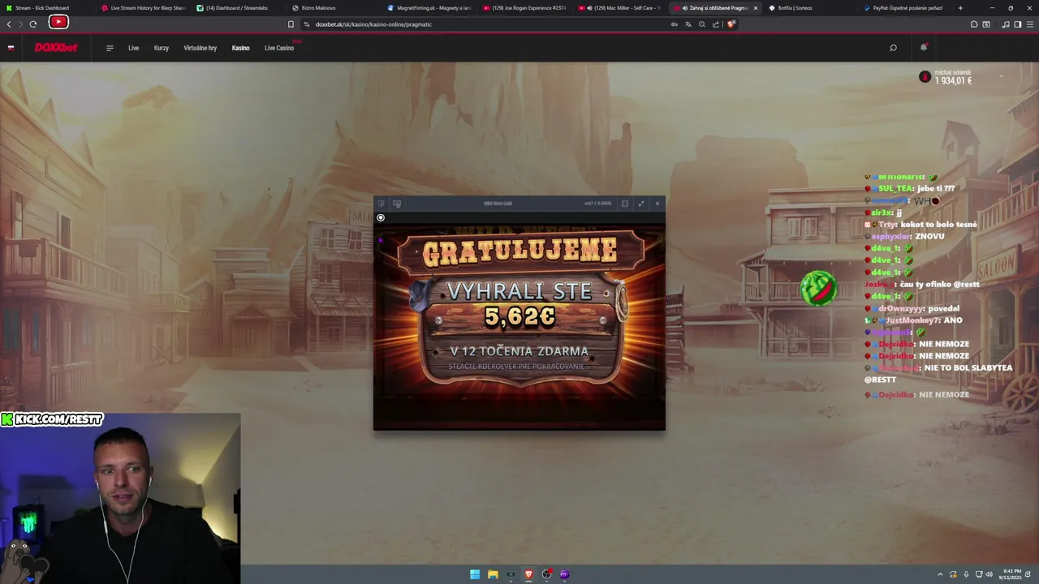Click the DOXXbet logo
The width and height of the screenshot is (1039, 584).
(x=56, y=48)
